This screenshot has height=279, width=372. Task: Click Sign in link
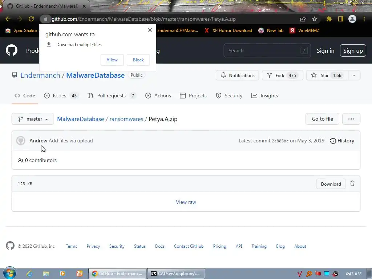pos(325,51)
